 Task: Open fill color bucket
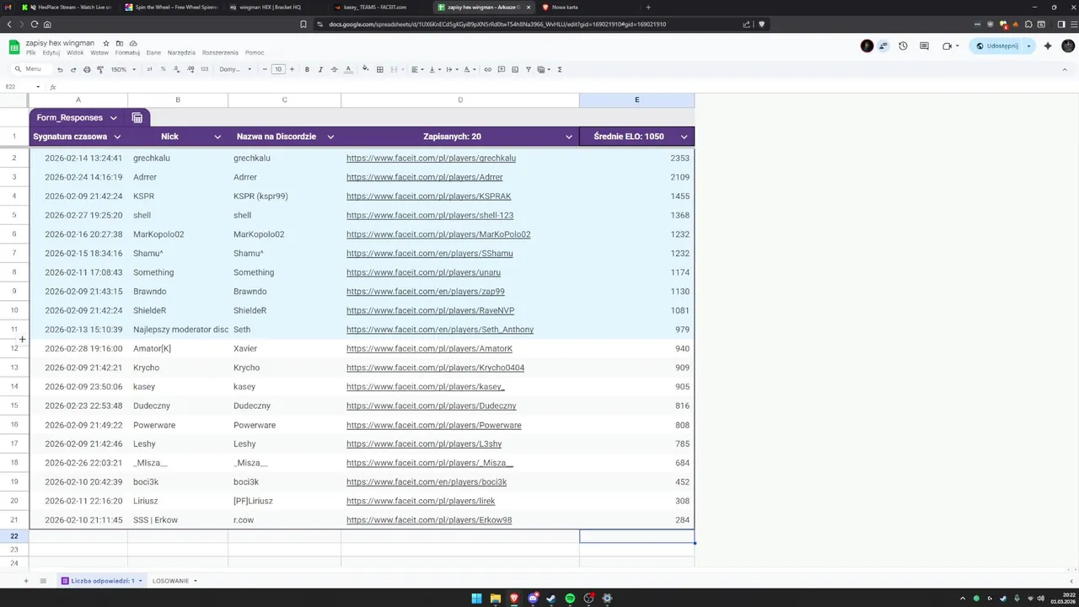pos(365,69)
